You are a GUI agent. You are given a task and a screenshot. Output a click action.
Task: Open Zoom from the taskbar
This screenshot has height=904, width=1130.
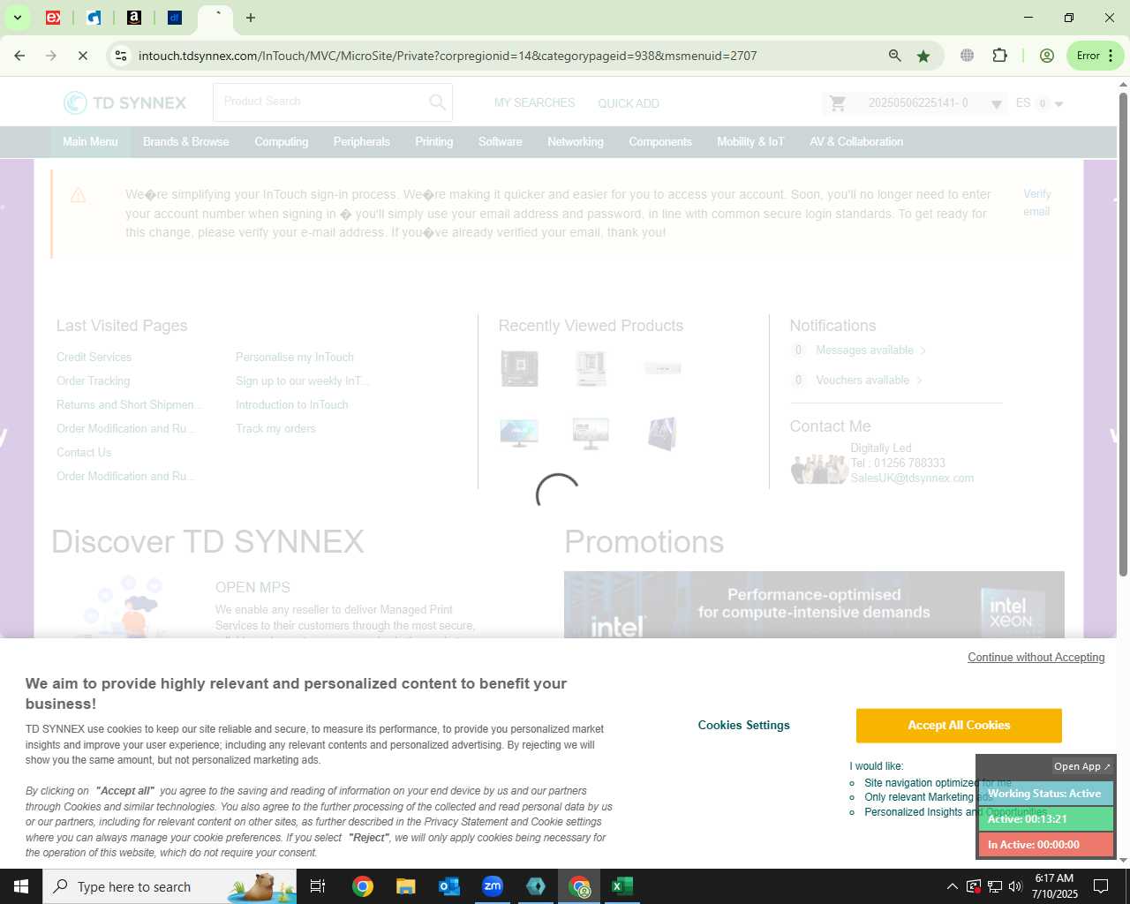pos(493,886)
